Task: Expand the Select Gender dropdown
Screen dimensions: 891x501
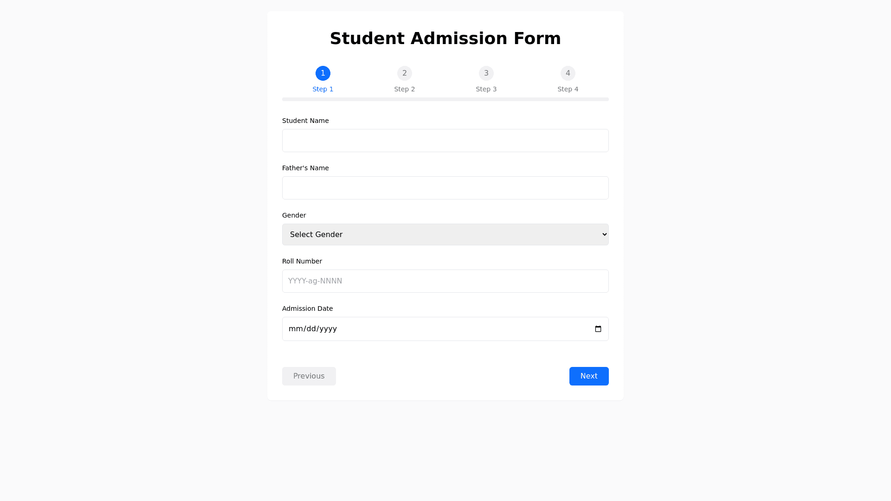Action: (445, 235)
